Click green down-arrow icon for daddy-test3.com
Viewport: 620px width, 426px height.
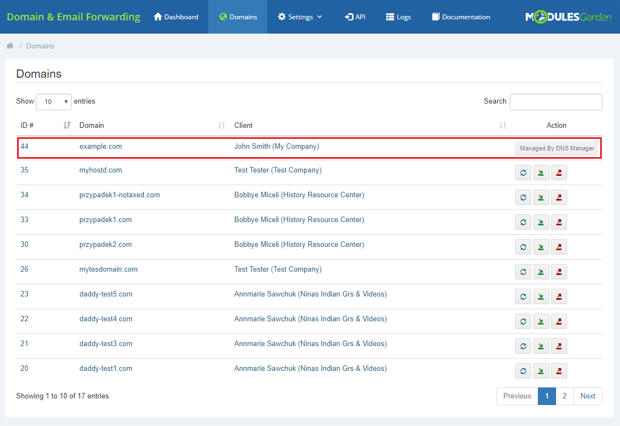(x=541, y=346)
